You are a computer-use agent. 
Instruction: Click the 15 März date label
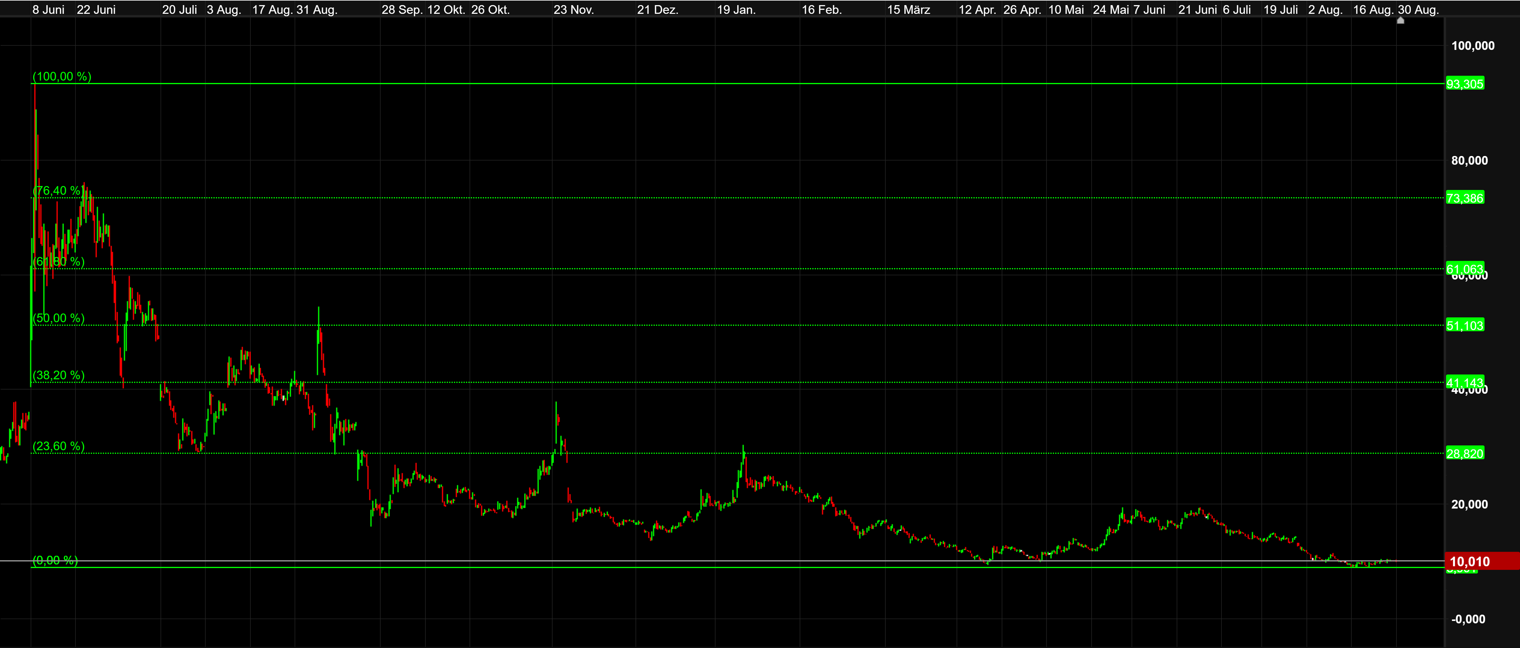coord(908,9)
